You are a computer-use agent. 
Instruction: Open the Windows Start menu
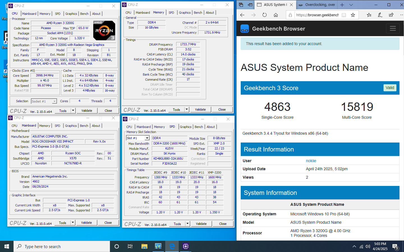[x=7, y=246]
